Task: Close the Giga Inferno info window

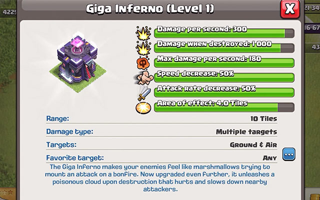Action: point(290,9)
